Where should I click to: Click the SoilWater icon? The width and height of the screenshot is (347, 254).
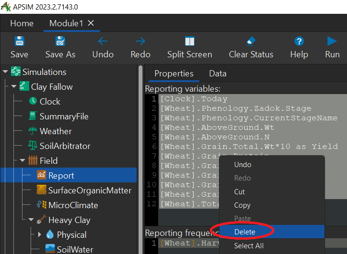(x=50, y=249)
